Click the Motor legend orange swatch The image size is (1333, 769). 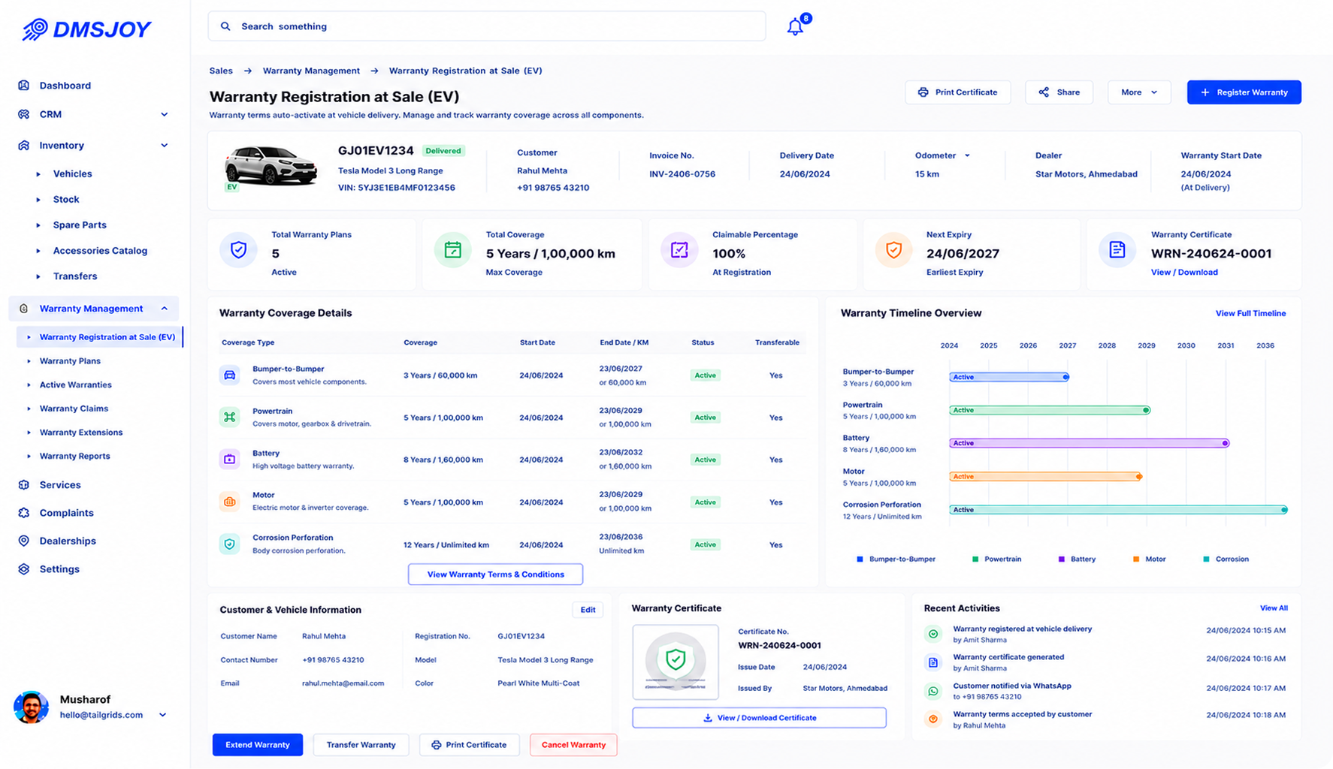pos(1136,559)
